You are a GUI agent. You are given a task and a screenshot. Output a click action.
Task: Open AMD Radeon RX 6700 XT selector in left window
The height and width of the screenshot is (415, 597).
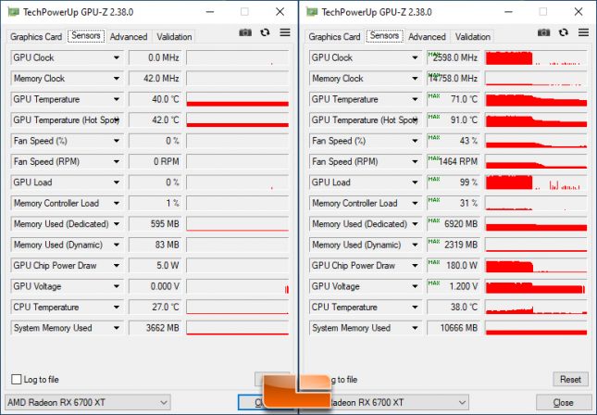click(x=88, y=402)
